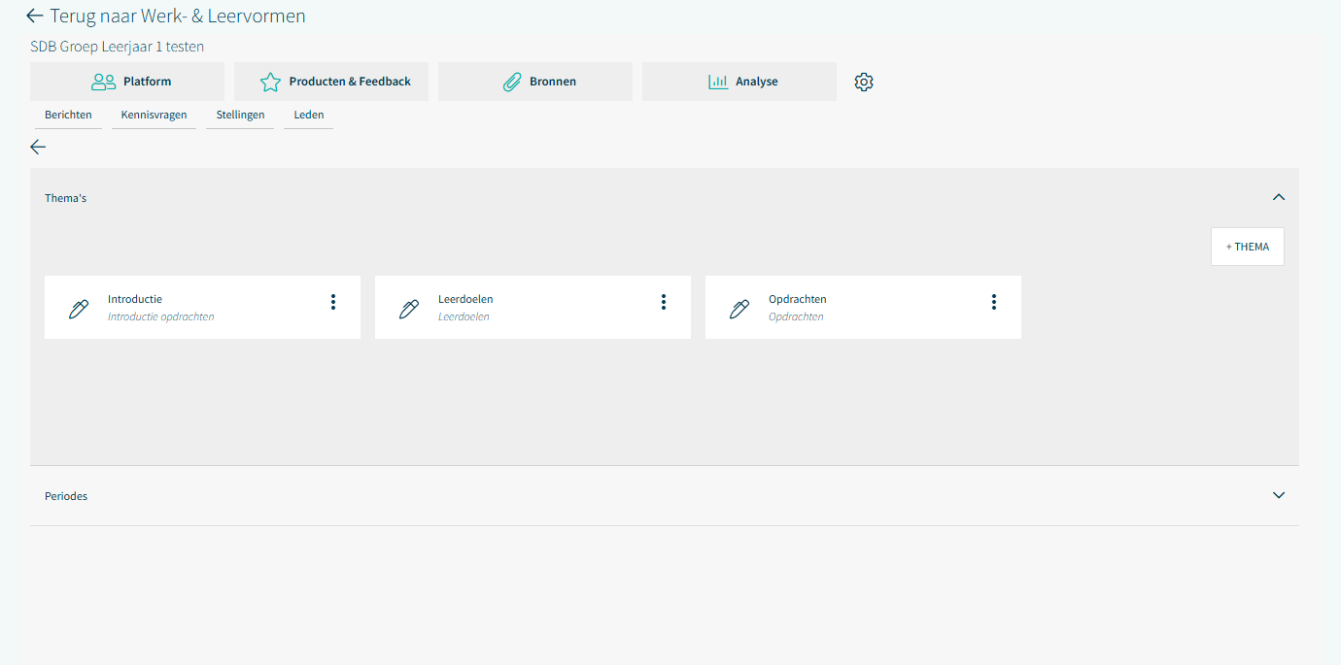This screenshot has width=1341, height=665.
Task: Switch to Producten & Feedback tab
Action: [x=331, y=82]
